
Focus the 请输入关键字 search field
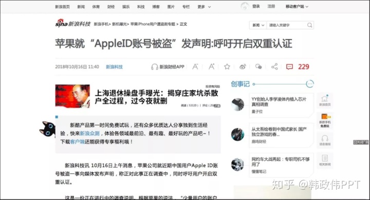coord(286,25)
